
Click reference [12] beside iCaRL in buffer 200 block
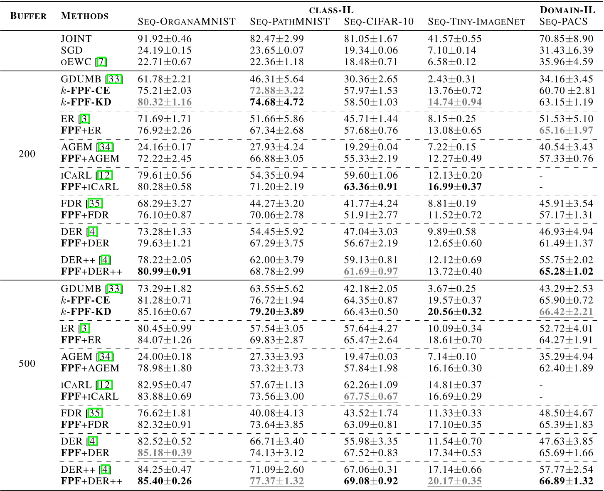click(104, 175)
